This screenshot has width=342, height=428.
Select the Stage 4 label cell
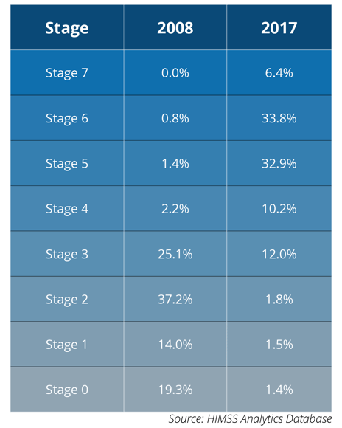point(67,209)
